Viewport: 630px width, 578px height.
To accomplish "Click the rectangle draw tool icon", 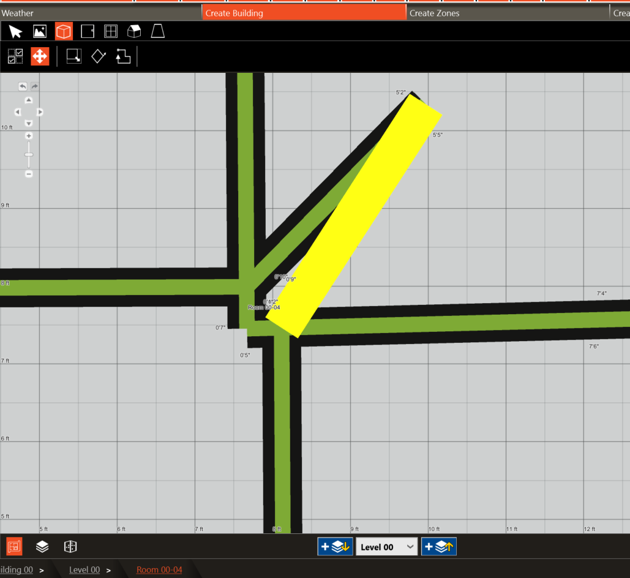I will (x=74, y=56).
